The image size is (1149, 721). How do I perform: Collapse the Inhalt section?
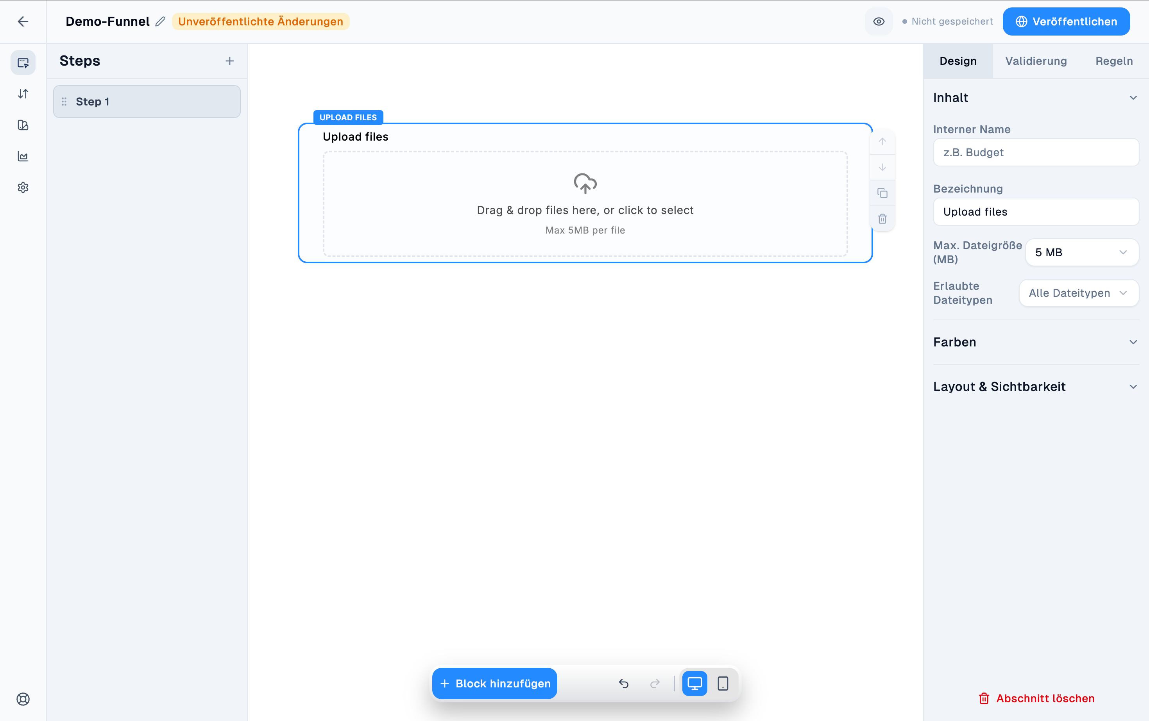tap(1036, 98)
